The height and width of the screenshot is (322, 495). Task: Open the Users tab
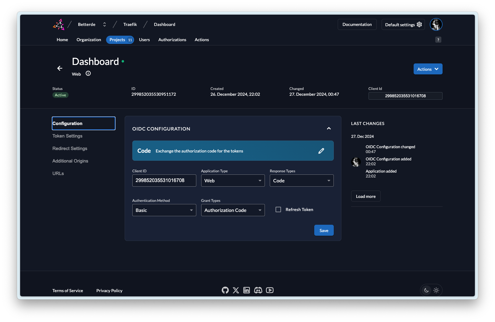[x=144, y=40]
